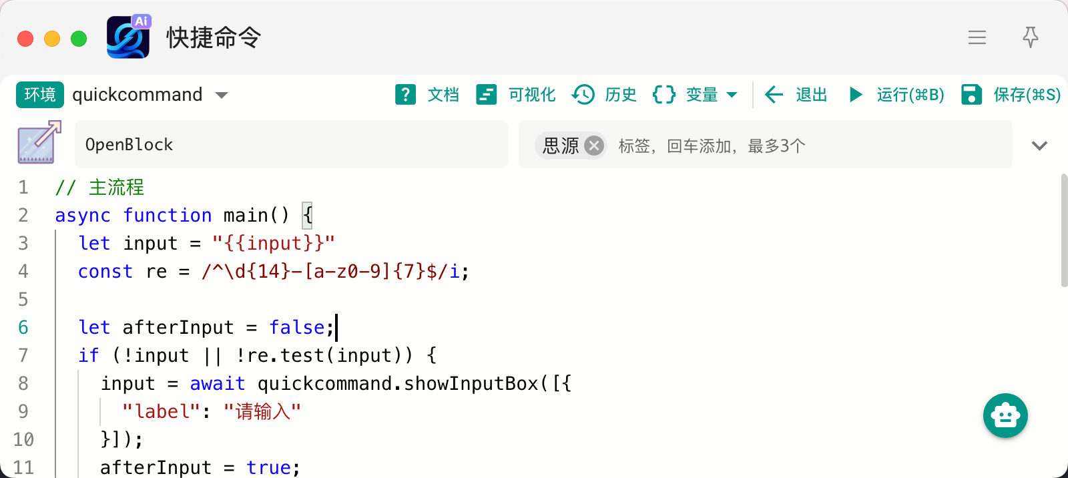The height and width of the screenshot is (478, 1068).
Task: Click the tags input field placeholder
Action: click(712, 146)
